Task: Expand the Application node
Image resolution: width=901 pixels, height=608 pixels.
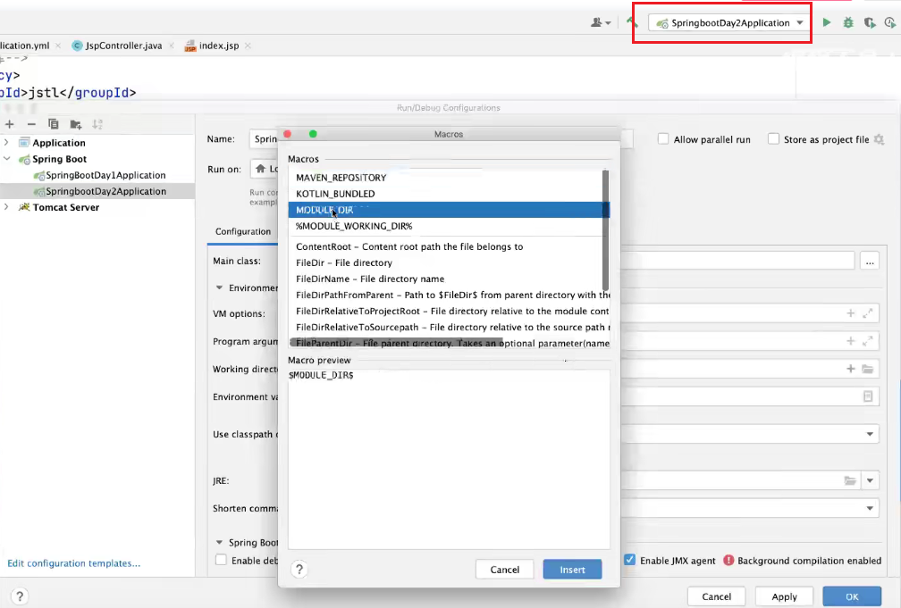Action: pos(6,142)
